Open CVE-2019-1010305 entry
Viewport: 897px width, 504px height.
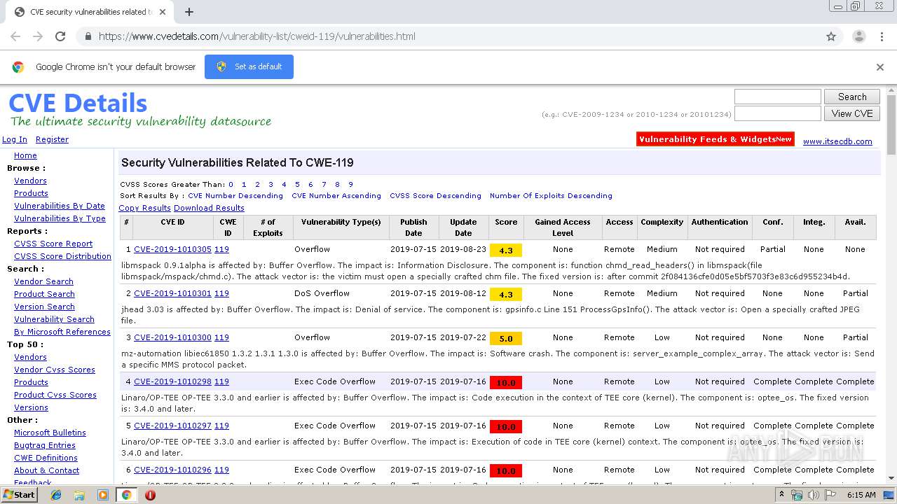pos(172,249)
